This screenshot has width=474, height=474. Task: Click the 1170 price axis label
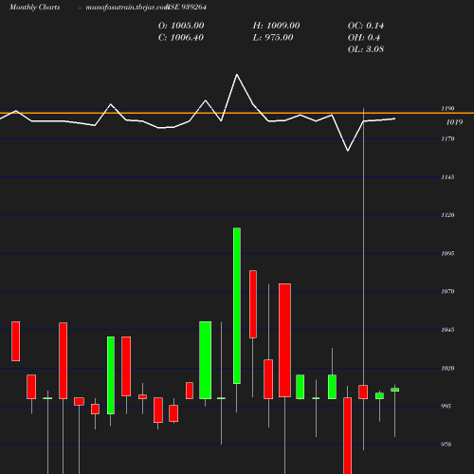pos(447,138)
